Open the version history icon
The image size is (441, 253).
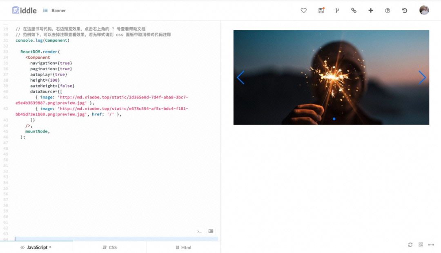click(x=404, y=11)
